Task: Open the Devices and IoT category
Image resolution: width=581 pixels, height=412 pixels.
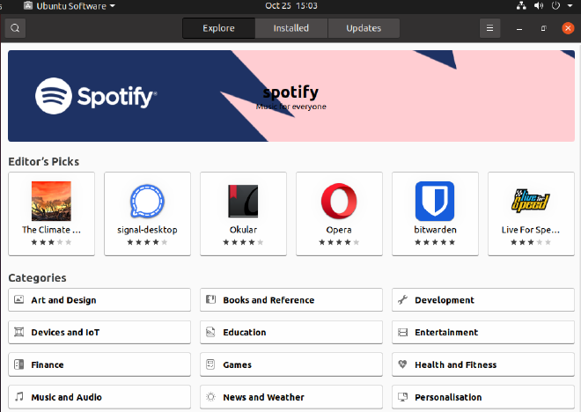Action: [99, 333]
